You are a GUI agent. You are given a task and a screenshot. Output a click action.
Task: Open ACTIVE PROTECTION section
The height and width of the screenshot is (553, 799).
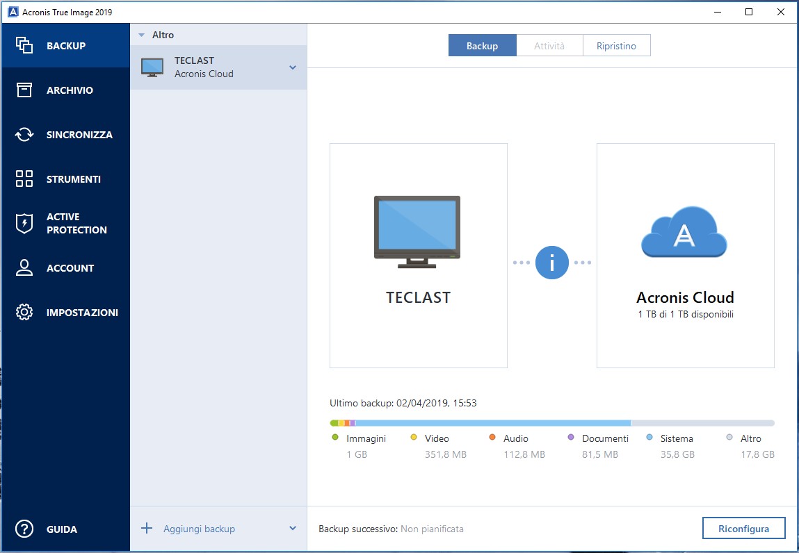click(77, 223)
